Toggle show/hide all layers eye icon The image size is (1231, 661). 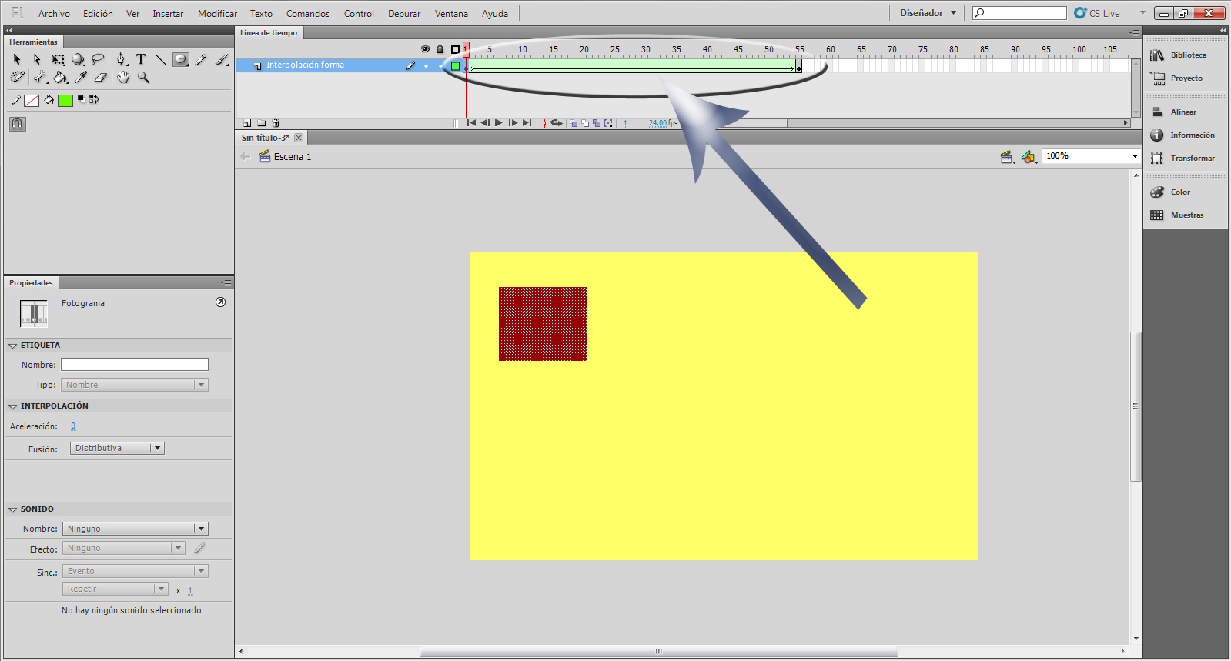point(425,49)
